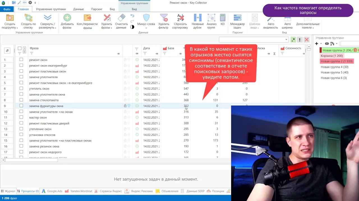Open the Yandex.Wordstat bottom tab
The width and height of the screenshot is (359, 201).
point(79,191)
